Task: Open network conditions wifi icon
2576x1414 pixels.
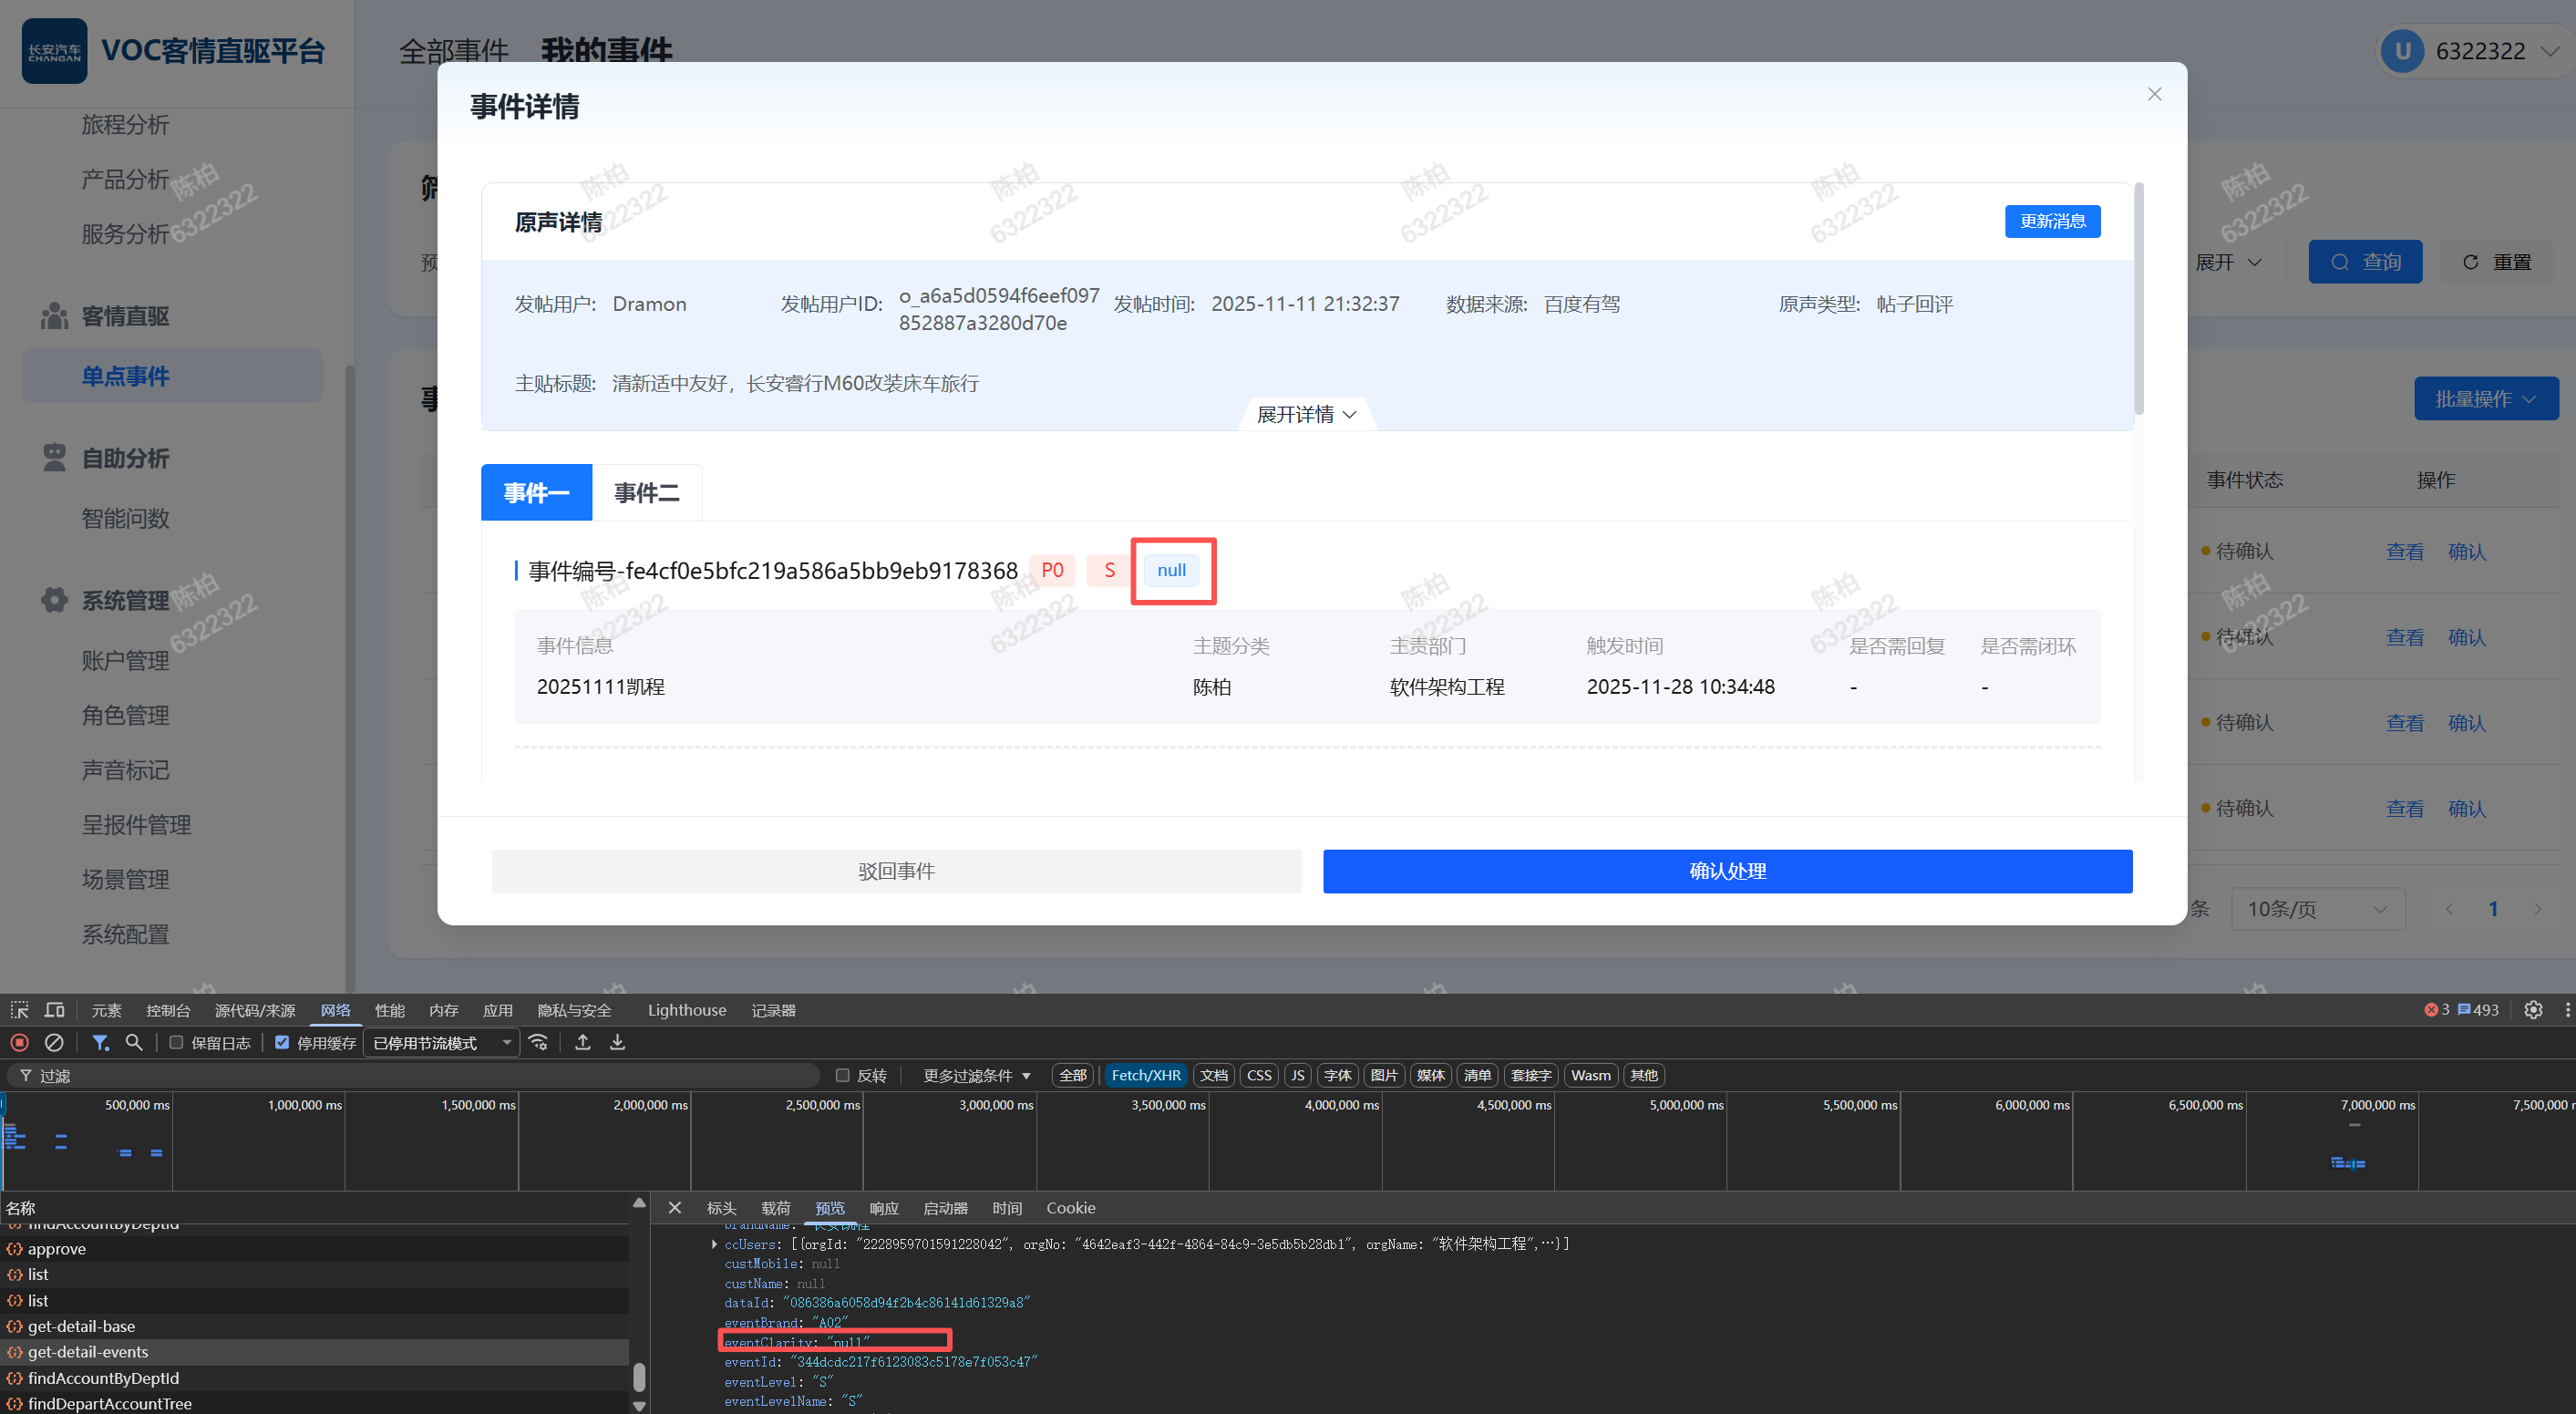Action: [x=538, y=1042]
